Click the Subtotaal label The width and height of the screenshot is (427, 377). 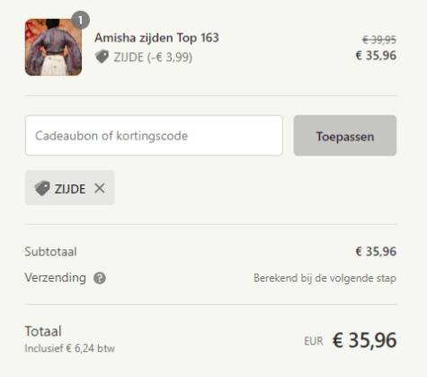[x=50, y=252]
